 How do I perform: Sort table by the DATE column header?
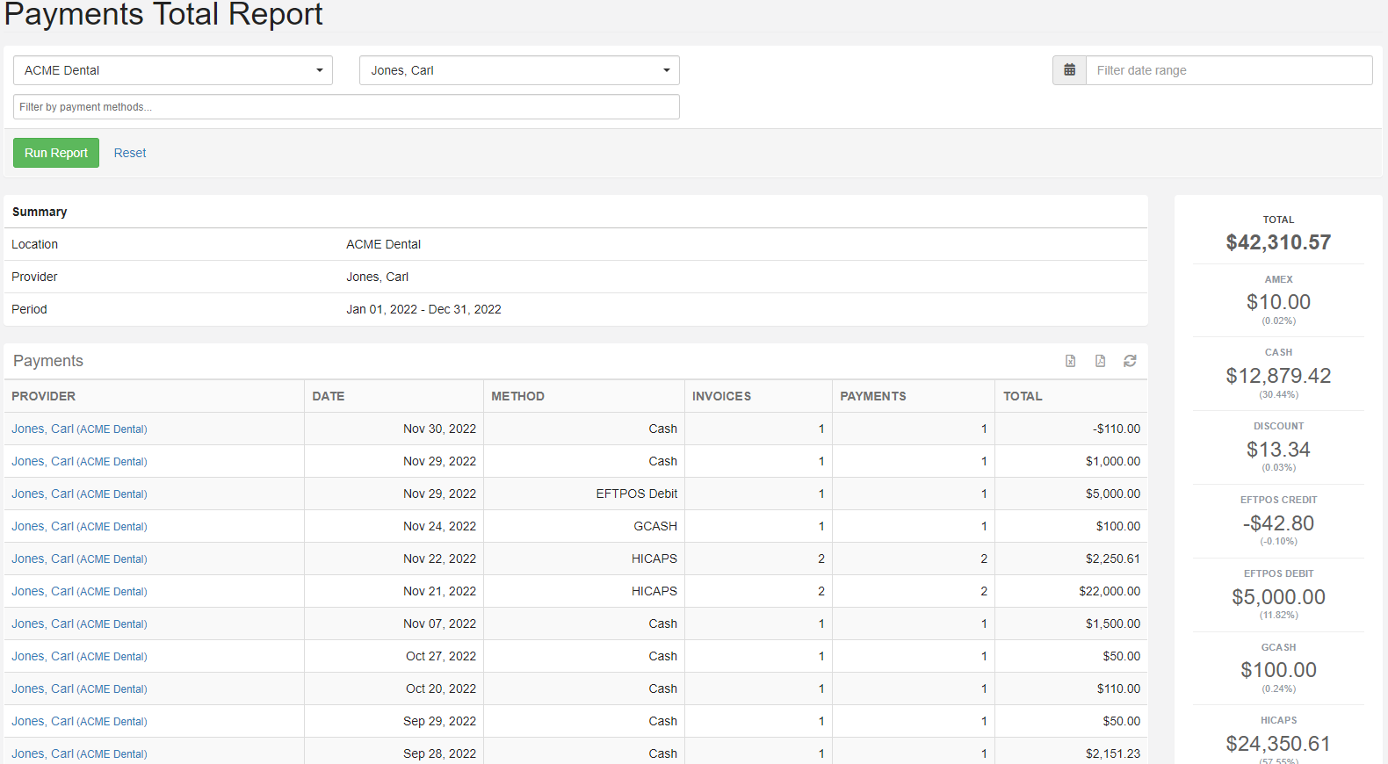point(329,396)
